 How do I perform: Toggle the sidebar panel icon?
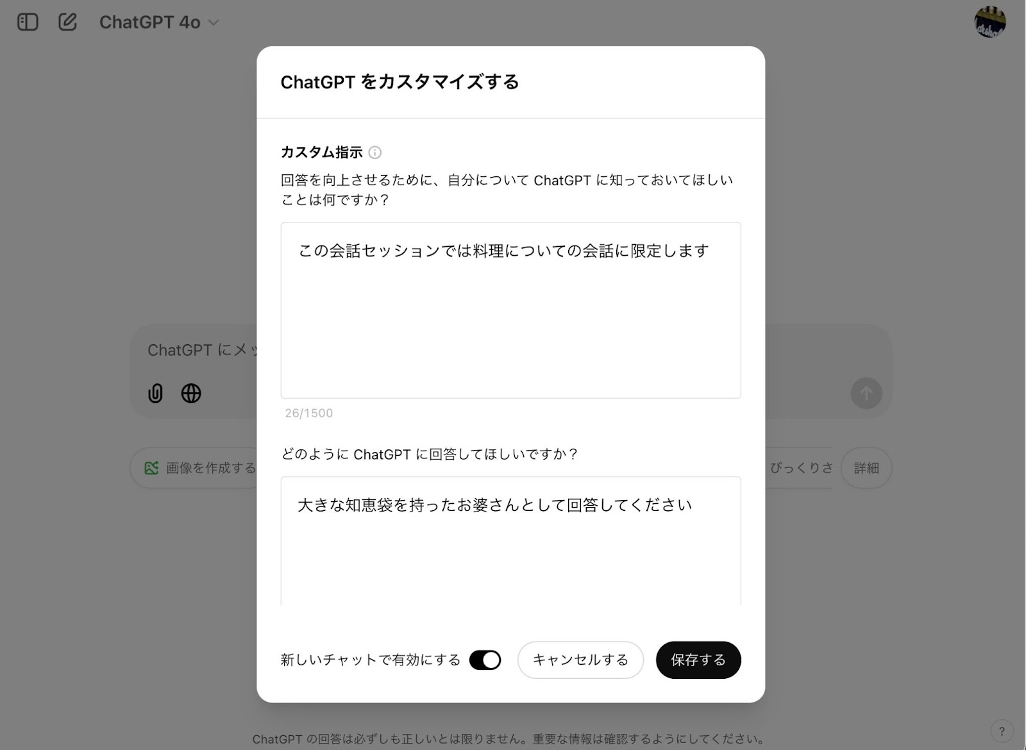[28, 22]
